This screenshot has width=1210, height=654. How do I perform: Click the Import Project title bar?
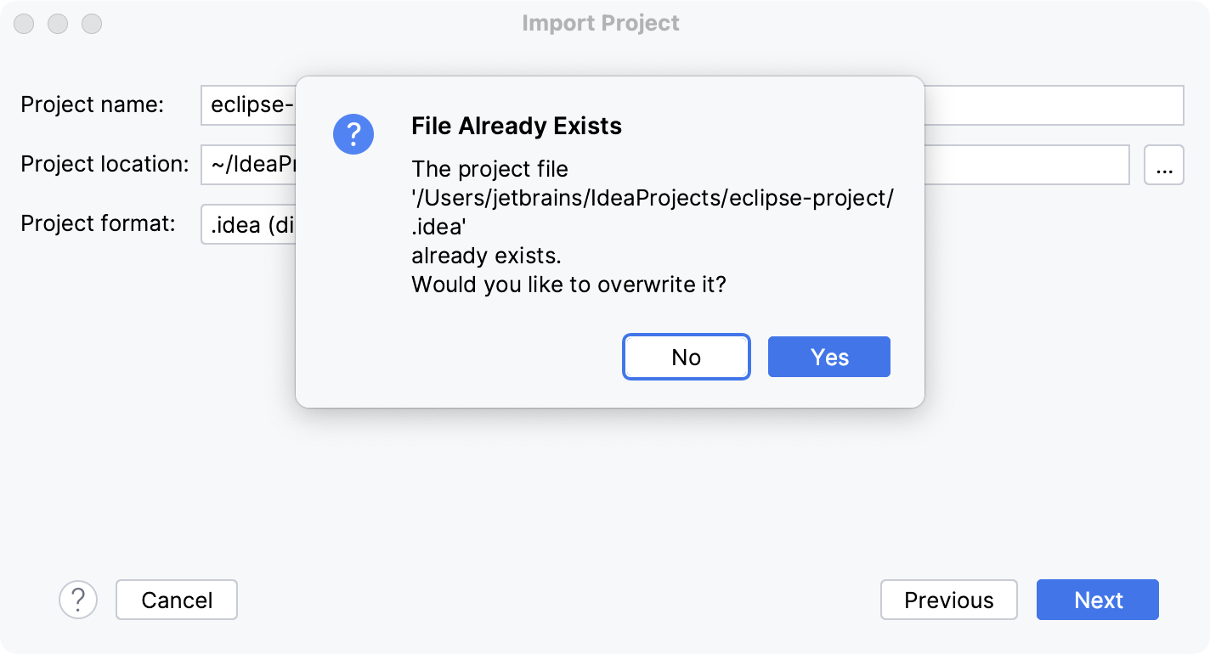tap(601, 23)
